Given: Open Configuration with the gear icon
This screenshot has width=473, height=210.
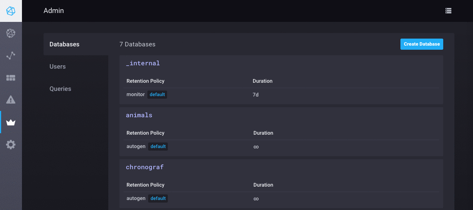Looking at the screenshot, I should click(x=11, y=145).
